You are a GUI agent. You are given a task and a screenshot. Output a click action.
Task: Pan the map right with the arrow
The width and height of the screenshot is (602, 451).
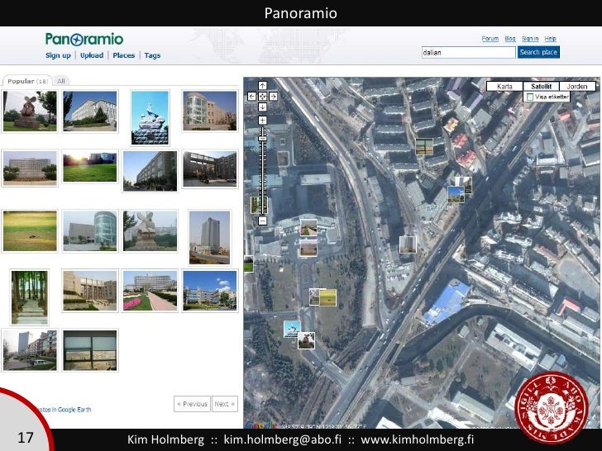273,97
